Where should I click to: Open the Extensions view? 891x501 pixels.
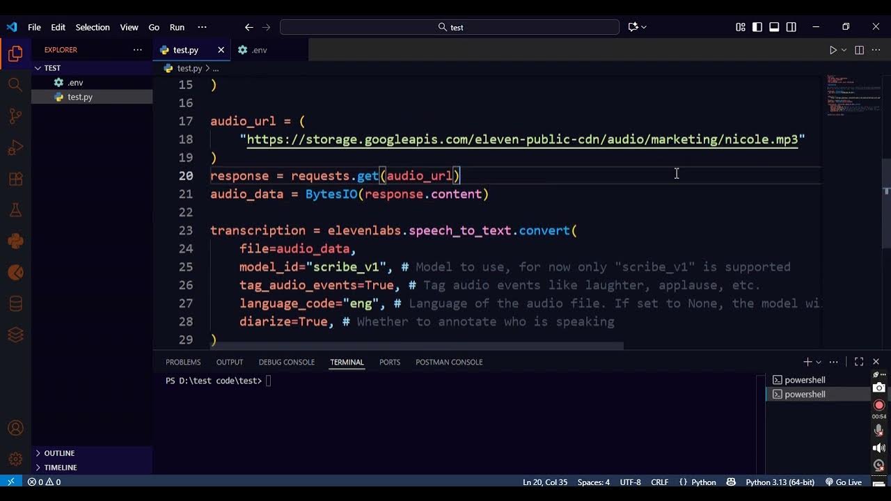[x=15, y=178]
